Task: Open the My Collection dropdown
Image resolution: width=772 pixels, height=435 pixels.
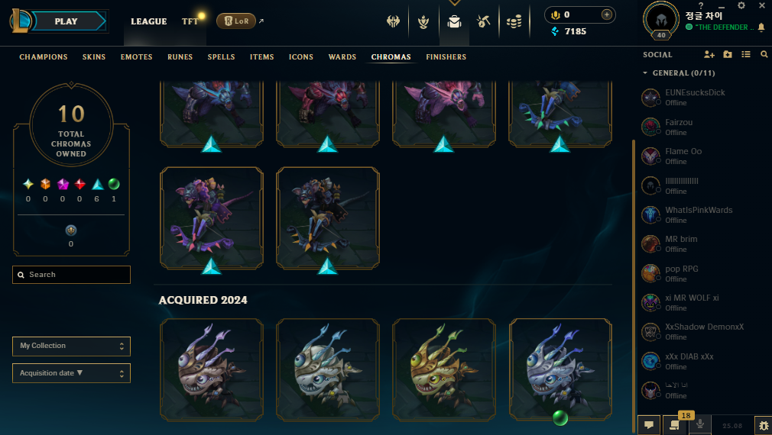Action: 71,346
